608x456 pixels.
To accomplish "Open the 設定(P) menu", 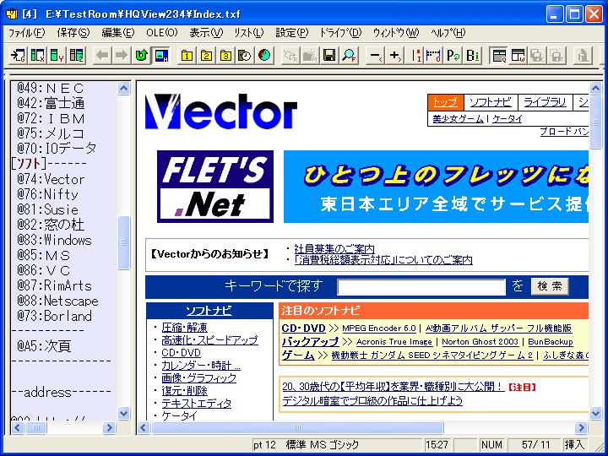I will point(292,33).
